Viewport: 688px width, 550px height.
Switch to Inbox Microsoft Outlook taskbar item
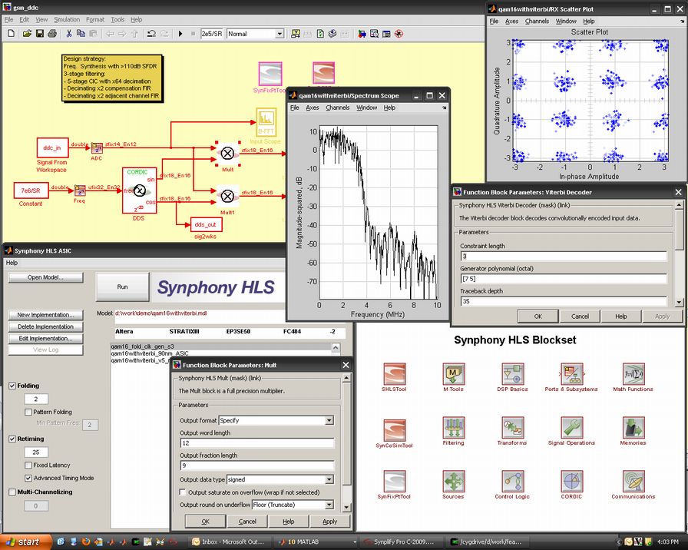[231, 542]
